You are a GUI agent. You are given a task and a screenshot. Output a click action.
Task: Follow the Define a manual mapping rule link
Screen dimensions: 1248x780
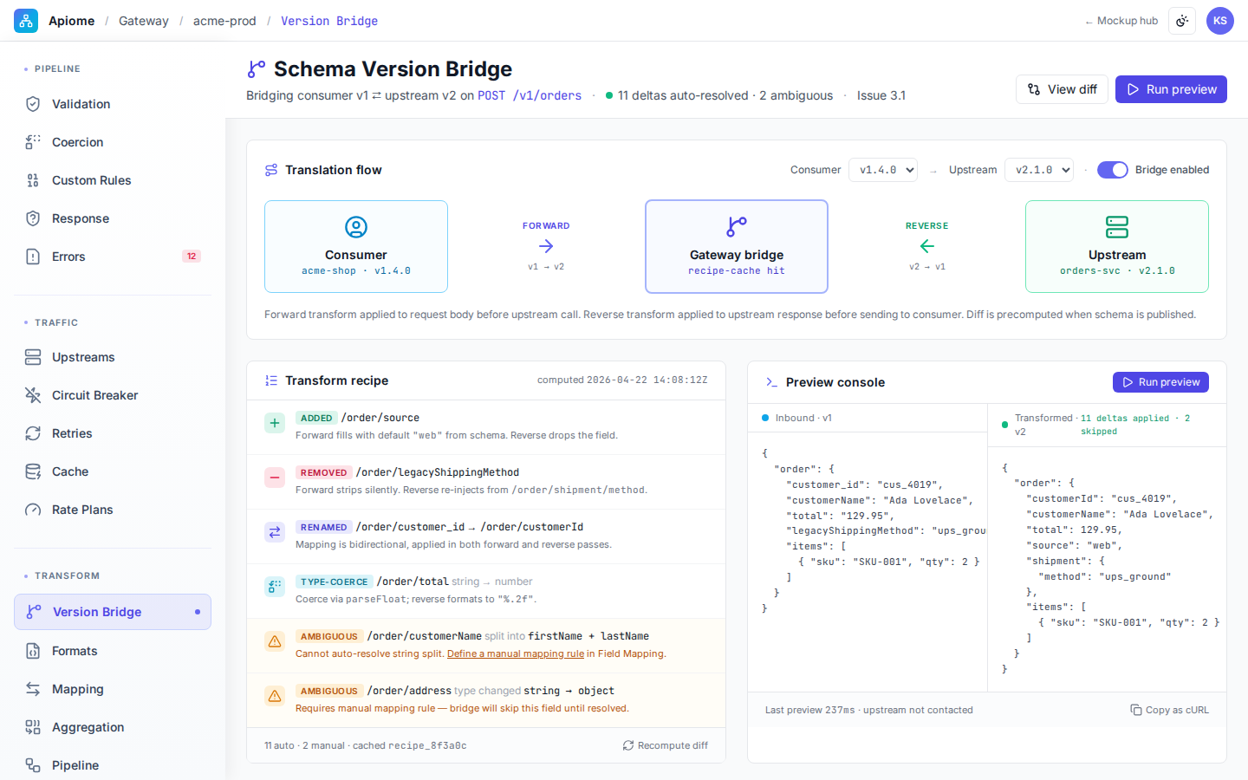pos(516,654)
